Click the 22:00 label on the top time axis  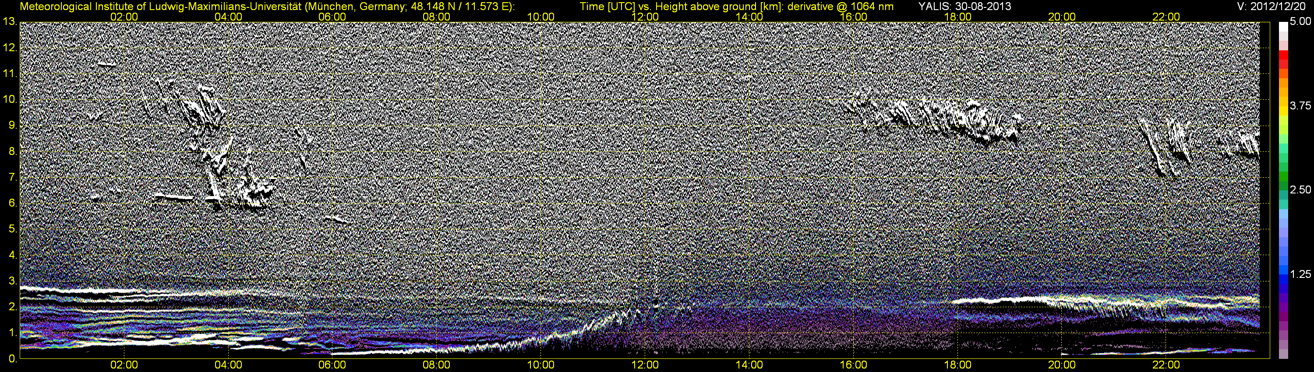1166,17
